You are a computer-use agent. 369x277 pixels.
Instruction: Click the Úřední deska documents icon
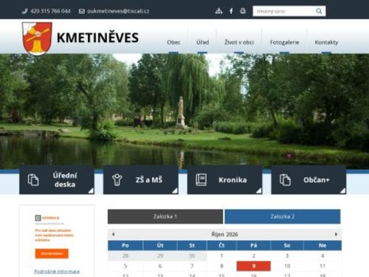point(33,179)
